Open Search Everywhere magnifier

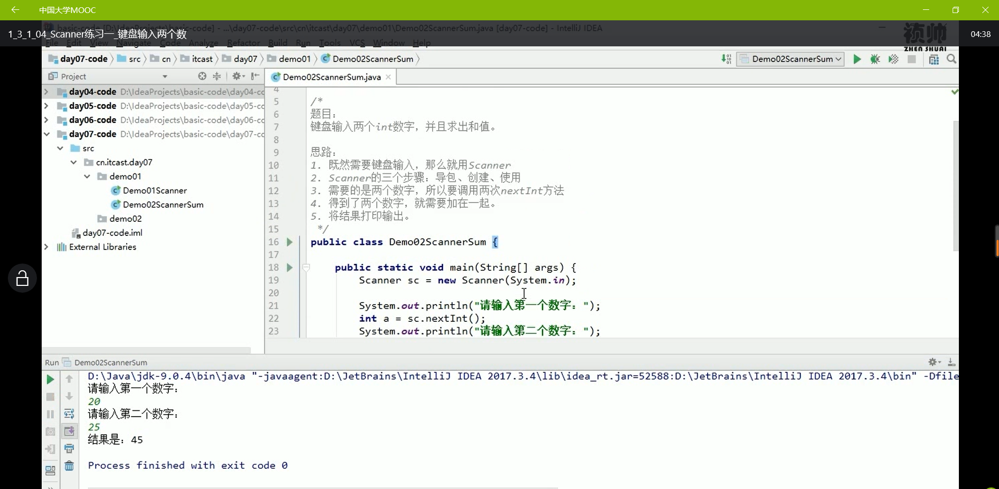point(952,59)
